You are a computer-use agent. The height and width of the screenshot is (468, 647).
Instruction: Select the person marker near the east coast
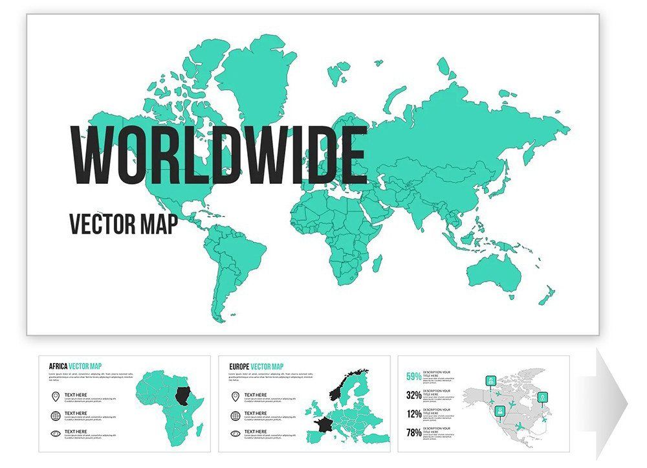pyautogui.click(x=542, y=397)
